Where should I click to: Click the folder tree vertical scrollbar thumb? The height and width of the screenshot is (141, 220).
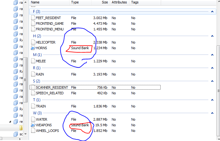pos(25,80)
